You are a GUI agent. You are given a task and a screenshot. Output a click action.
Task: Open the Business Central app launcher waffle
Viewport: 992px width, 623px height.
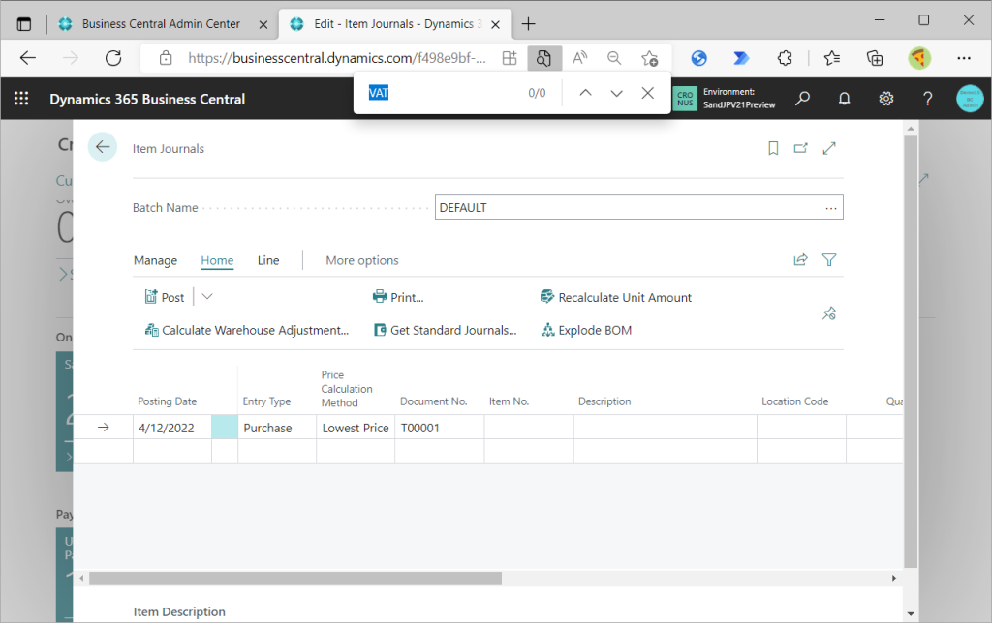pos(21,99)
